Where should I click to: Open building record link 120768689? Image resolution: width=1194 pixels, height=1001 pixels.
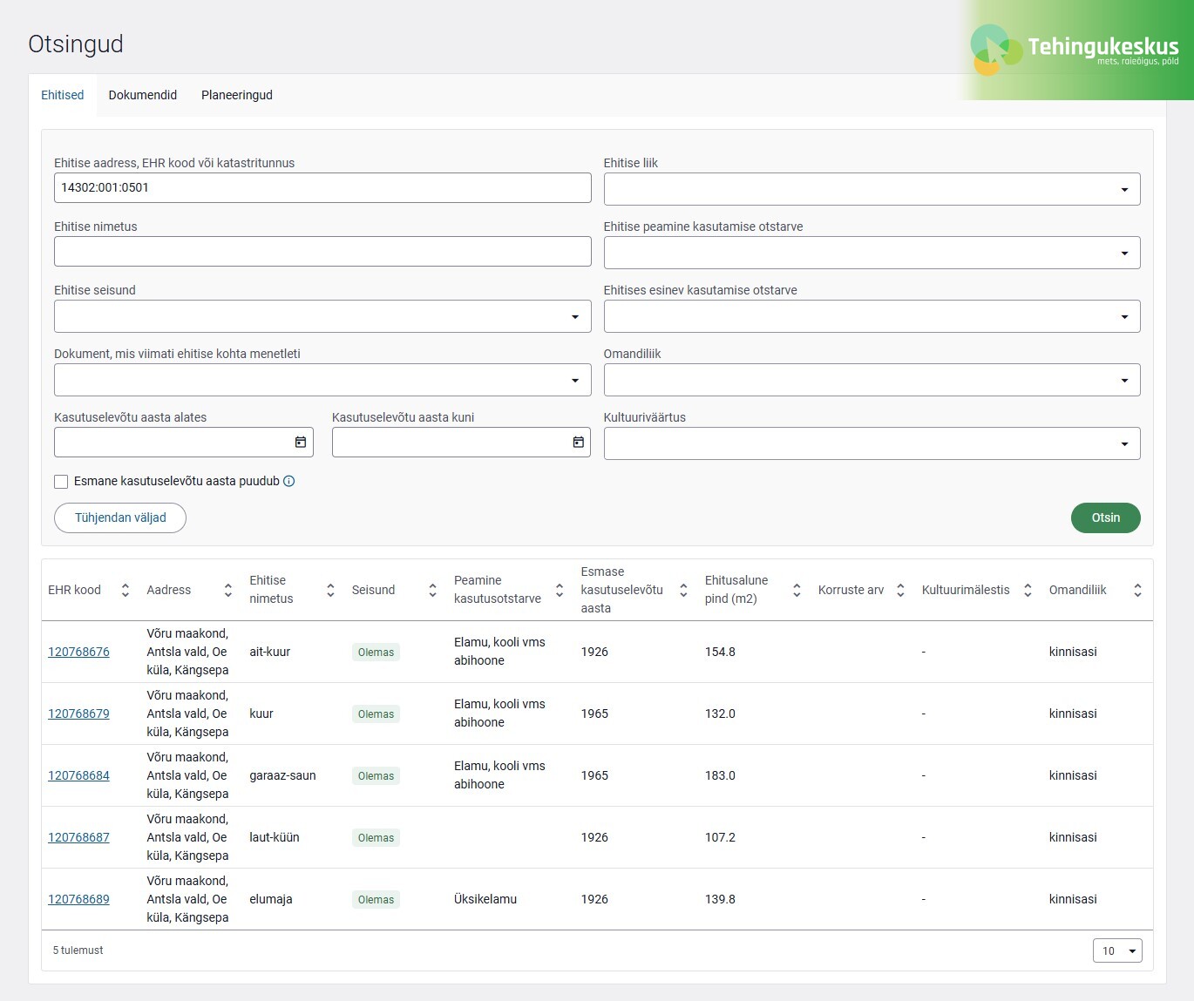point(78,899)
